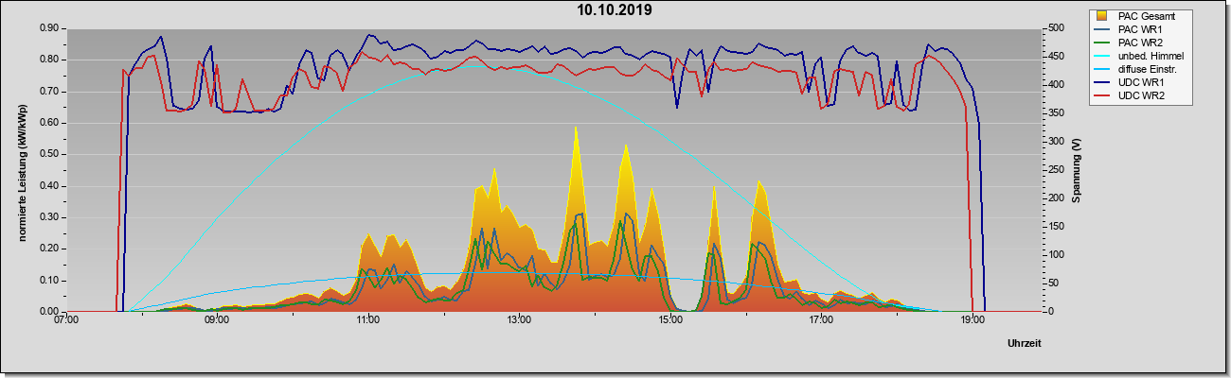Viewport: 1231px width, 378px height.
Task: Click the 0.40 value on power axis
Action: pos(49,186)
